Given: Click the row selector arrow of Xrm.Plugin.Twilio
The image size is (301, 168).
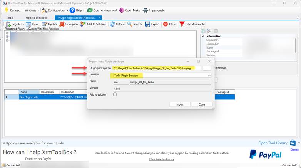Looking at the screenshot, I should [7, 97].
